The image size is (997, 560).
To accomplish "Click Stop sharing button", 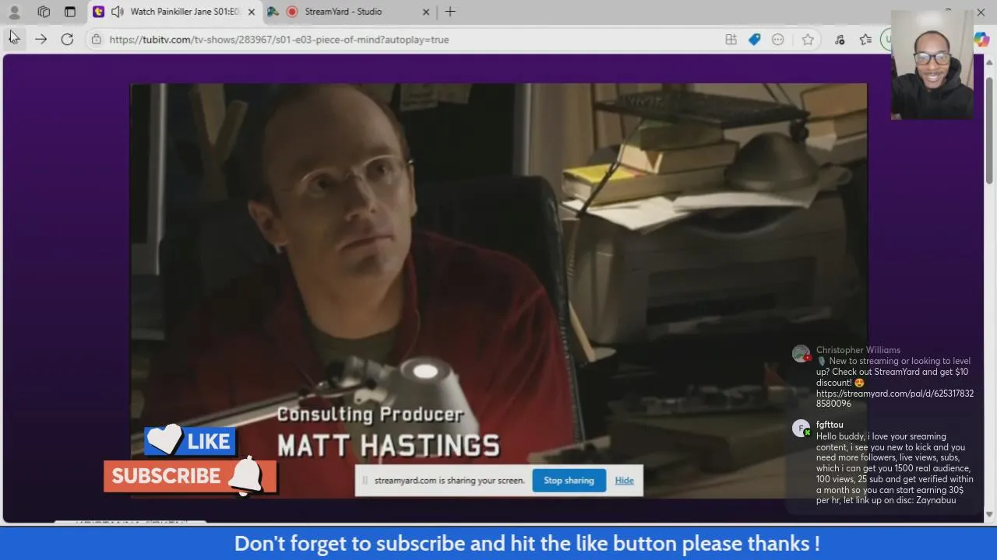I will (x=569, y=481).
